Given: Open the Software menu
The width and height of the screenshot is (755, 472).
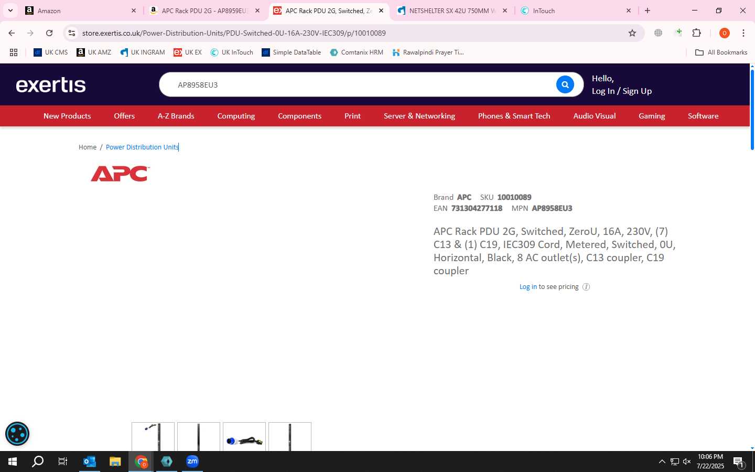Looking at the screenshot, I should [703, 116].
